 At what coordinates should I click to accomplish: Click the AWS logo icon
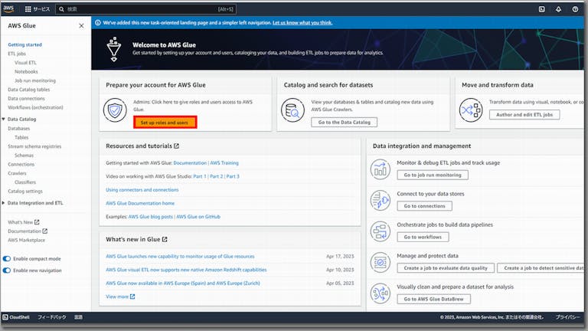[x=8, y=8]
